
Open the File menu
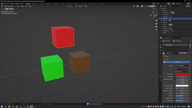(x=4, y=4)
